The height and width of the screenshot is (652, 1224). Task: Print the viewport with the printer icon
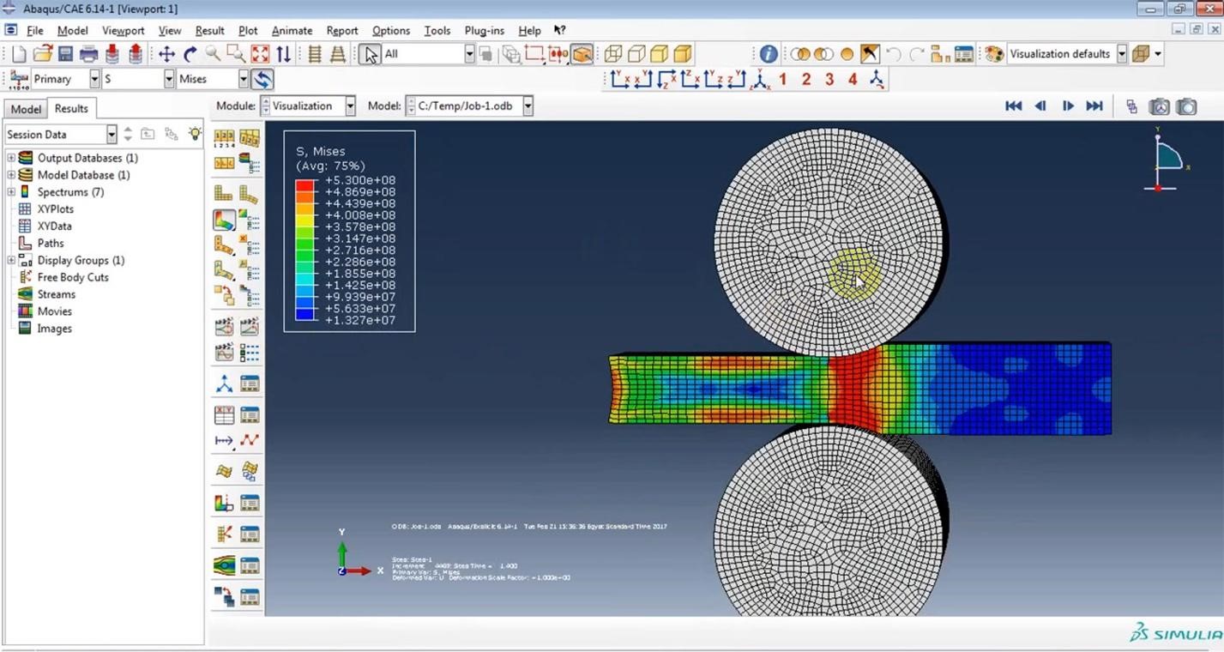coord(88,54)
